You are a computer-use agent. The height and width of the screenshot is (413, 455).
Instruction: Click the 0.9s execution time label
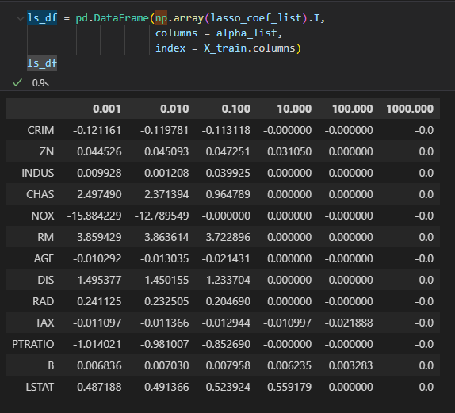point(40,83)
